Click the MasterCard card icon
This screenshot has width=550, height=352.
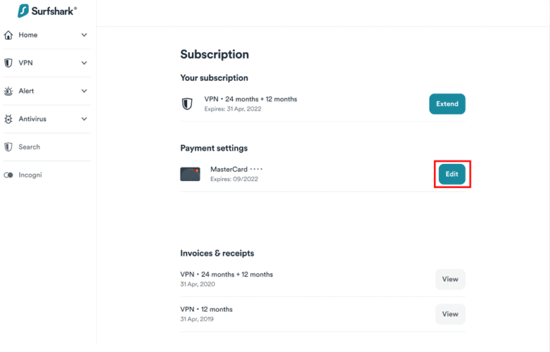(190, 174)
